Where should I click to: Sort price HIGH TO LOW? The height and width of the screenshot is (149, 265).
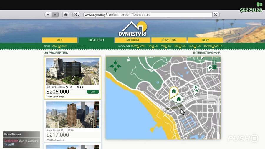[x=78, y=46]
